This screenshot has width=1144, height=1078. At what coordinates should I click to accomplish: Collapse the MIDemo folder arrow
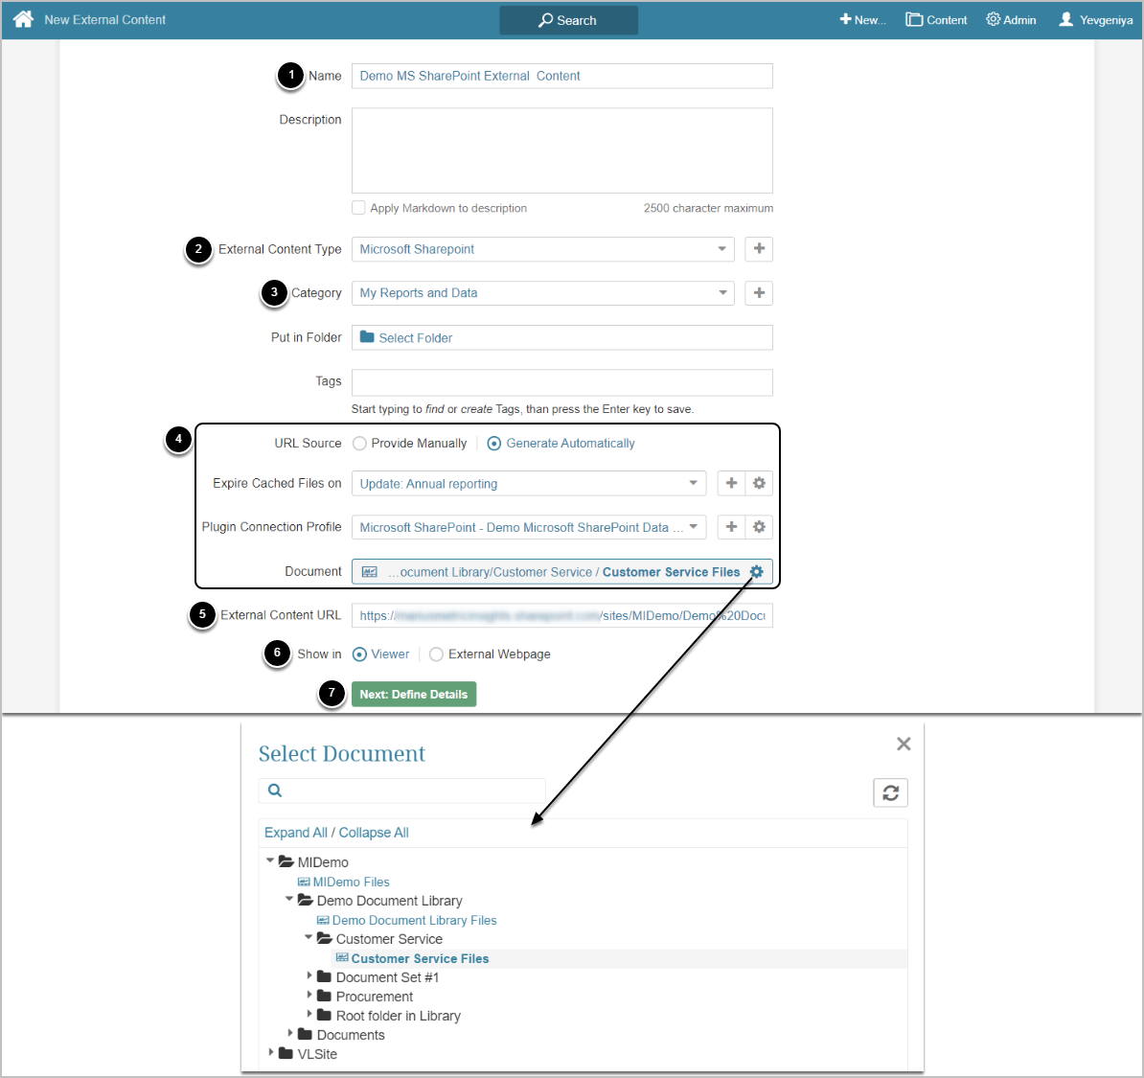[x=270, y=861]
